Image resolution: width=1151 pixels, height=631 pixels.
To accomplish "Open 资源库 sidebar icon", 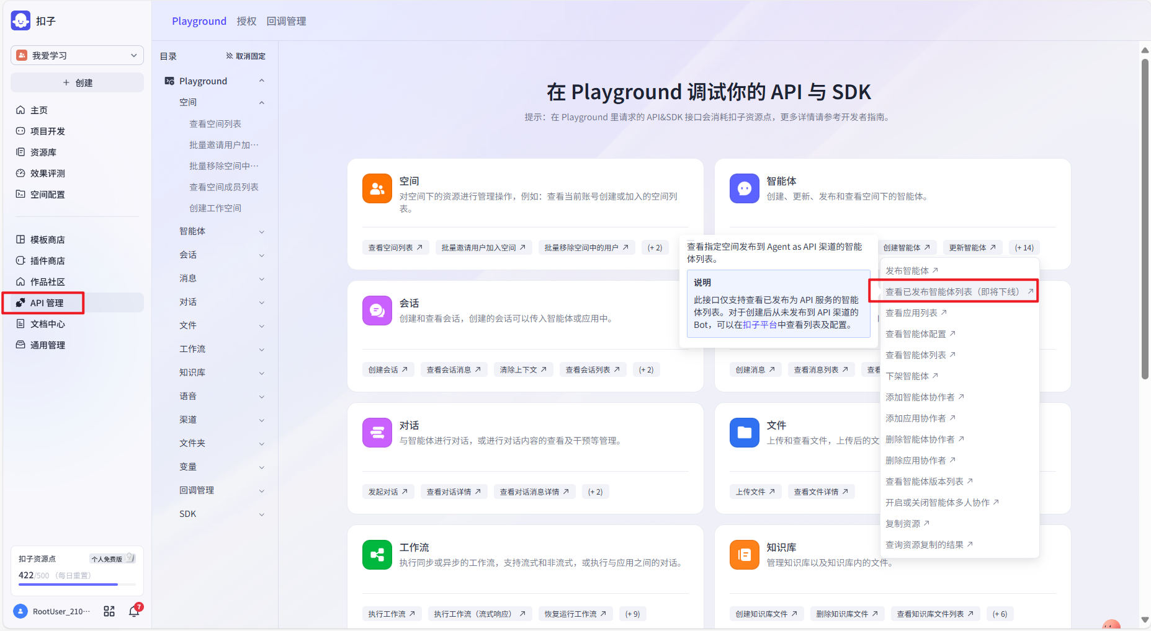I will point(20,152).
